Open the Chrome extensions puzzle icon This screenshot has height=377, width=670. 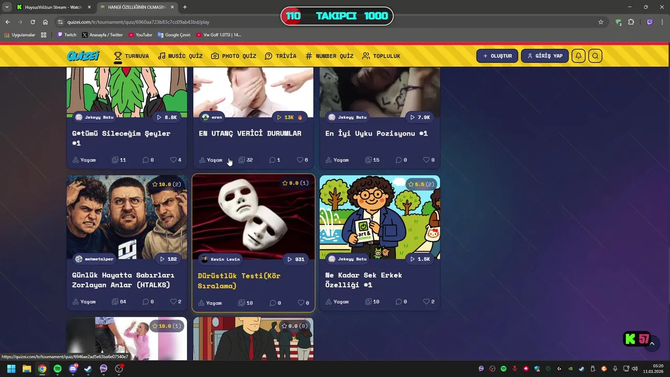pyautogui.click(x=631, y=22)
